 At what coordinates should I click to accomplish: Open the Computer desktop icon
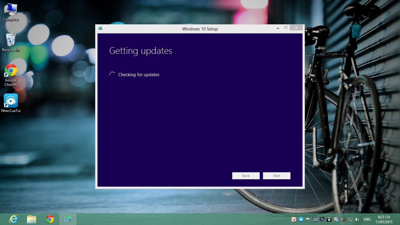click(11, 12)
